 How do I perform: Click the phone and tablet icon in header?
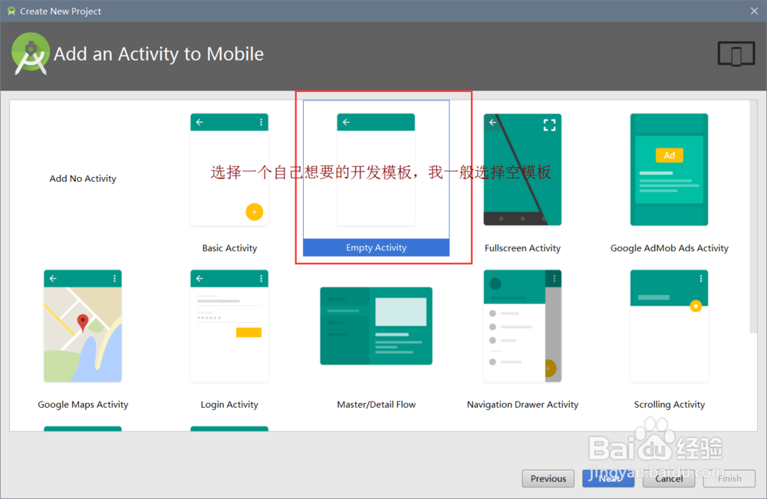[x=736, y=54]
